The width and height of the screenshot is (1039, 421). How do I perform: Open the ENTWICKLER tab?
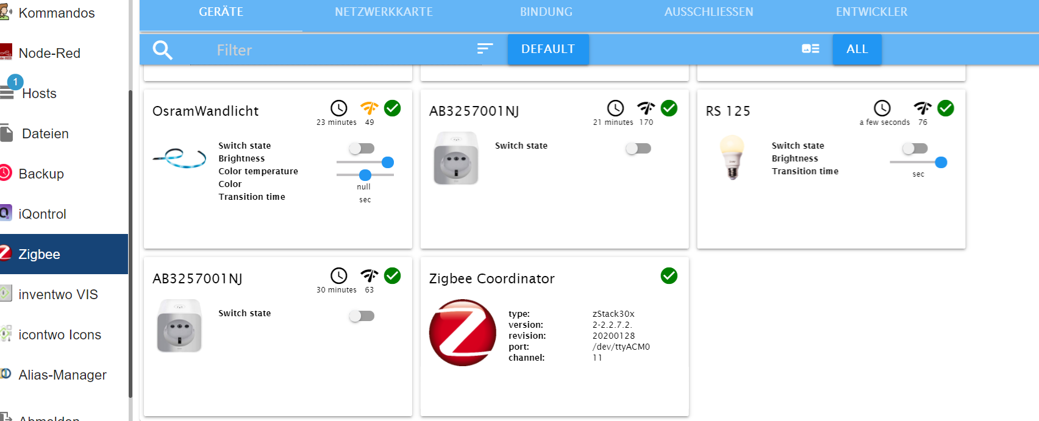[x=871, y=12]
